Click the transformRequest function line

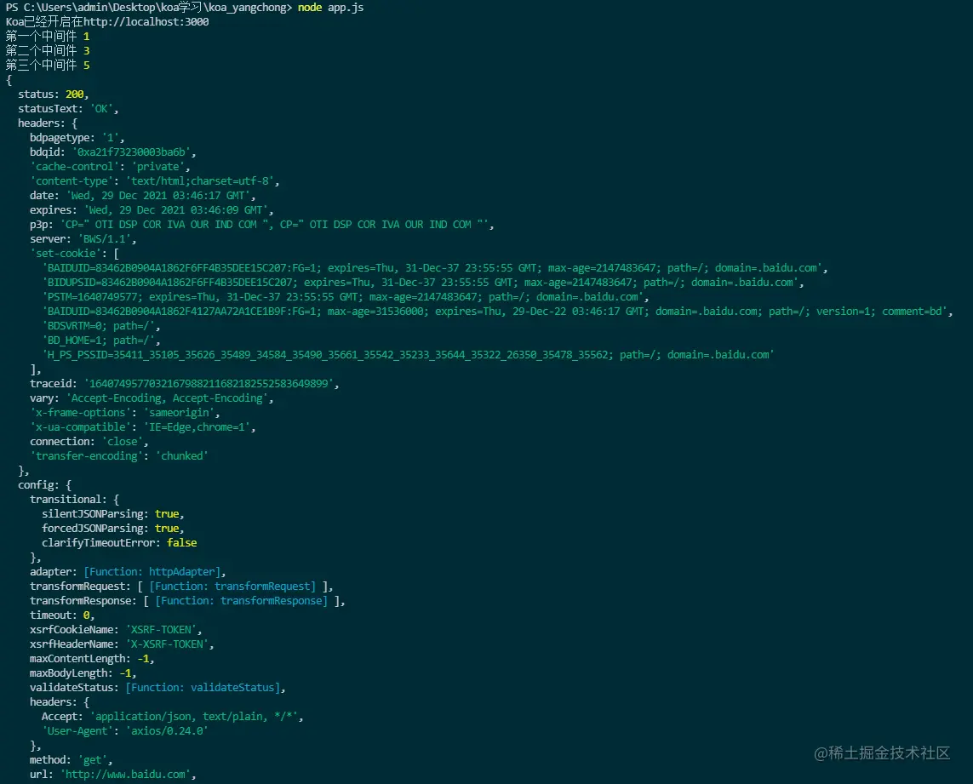pos(181,586)
